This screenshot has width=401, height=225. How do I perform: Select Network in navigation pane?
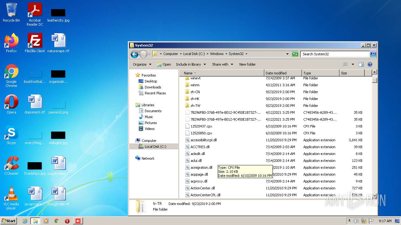(x=148, y=158)
